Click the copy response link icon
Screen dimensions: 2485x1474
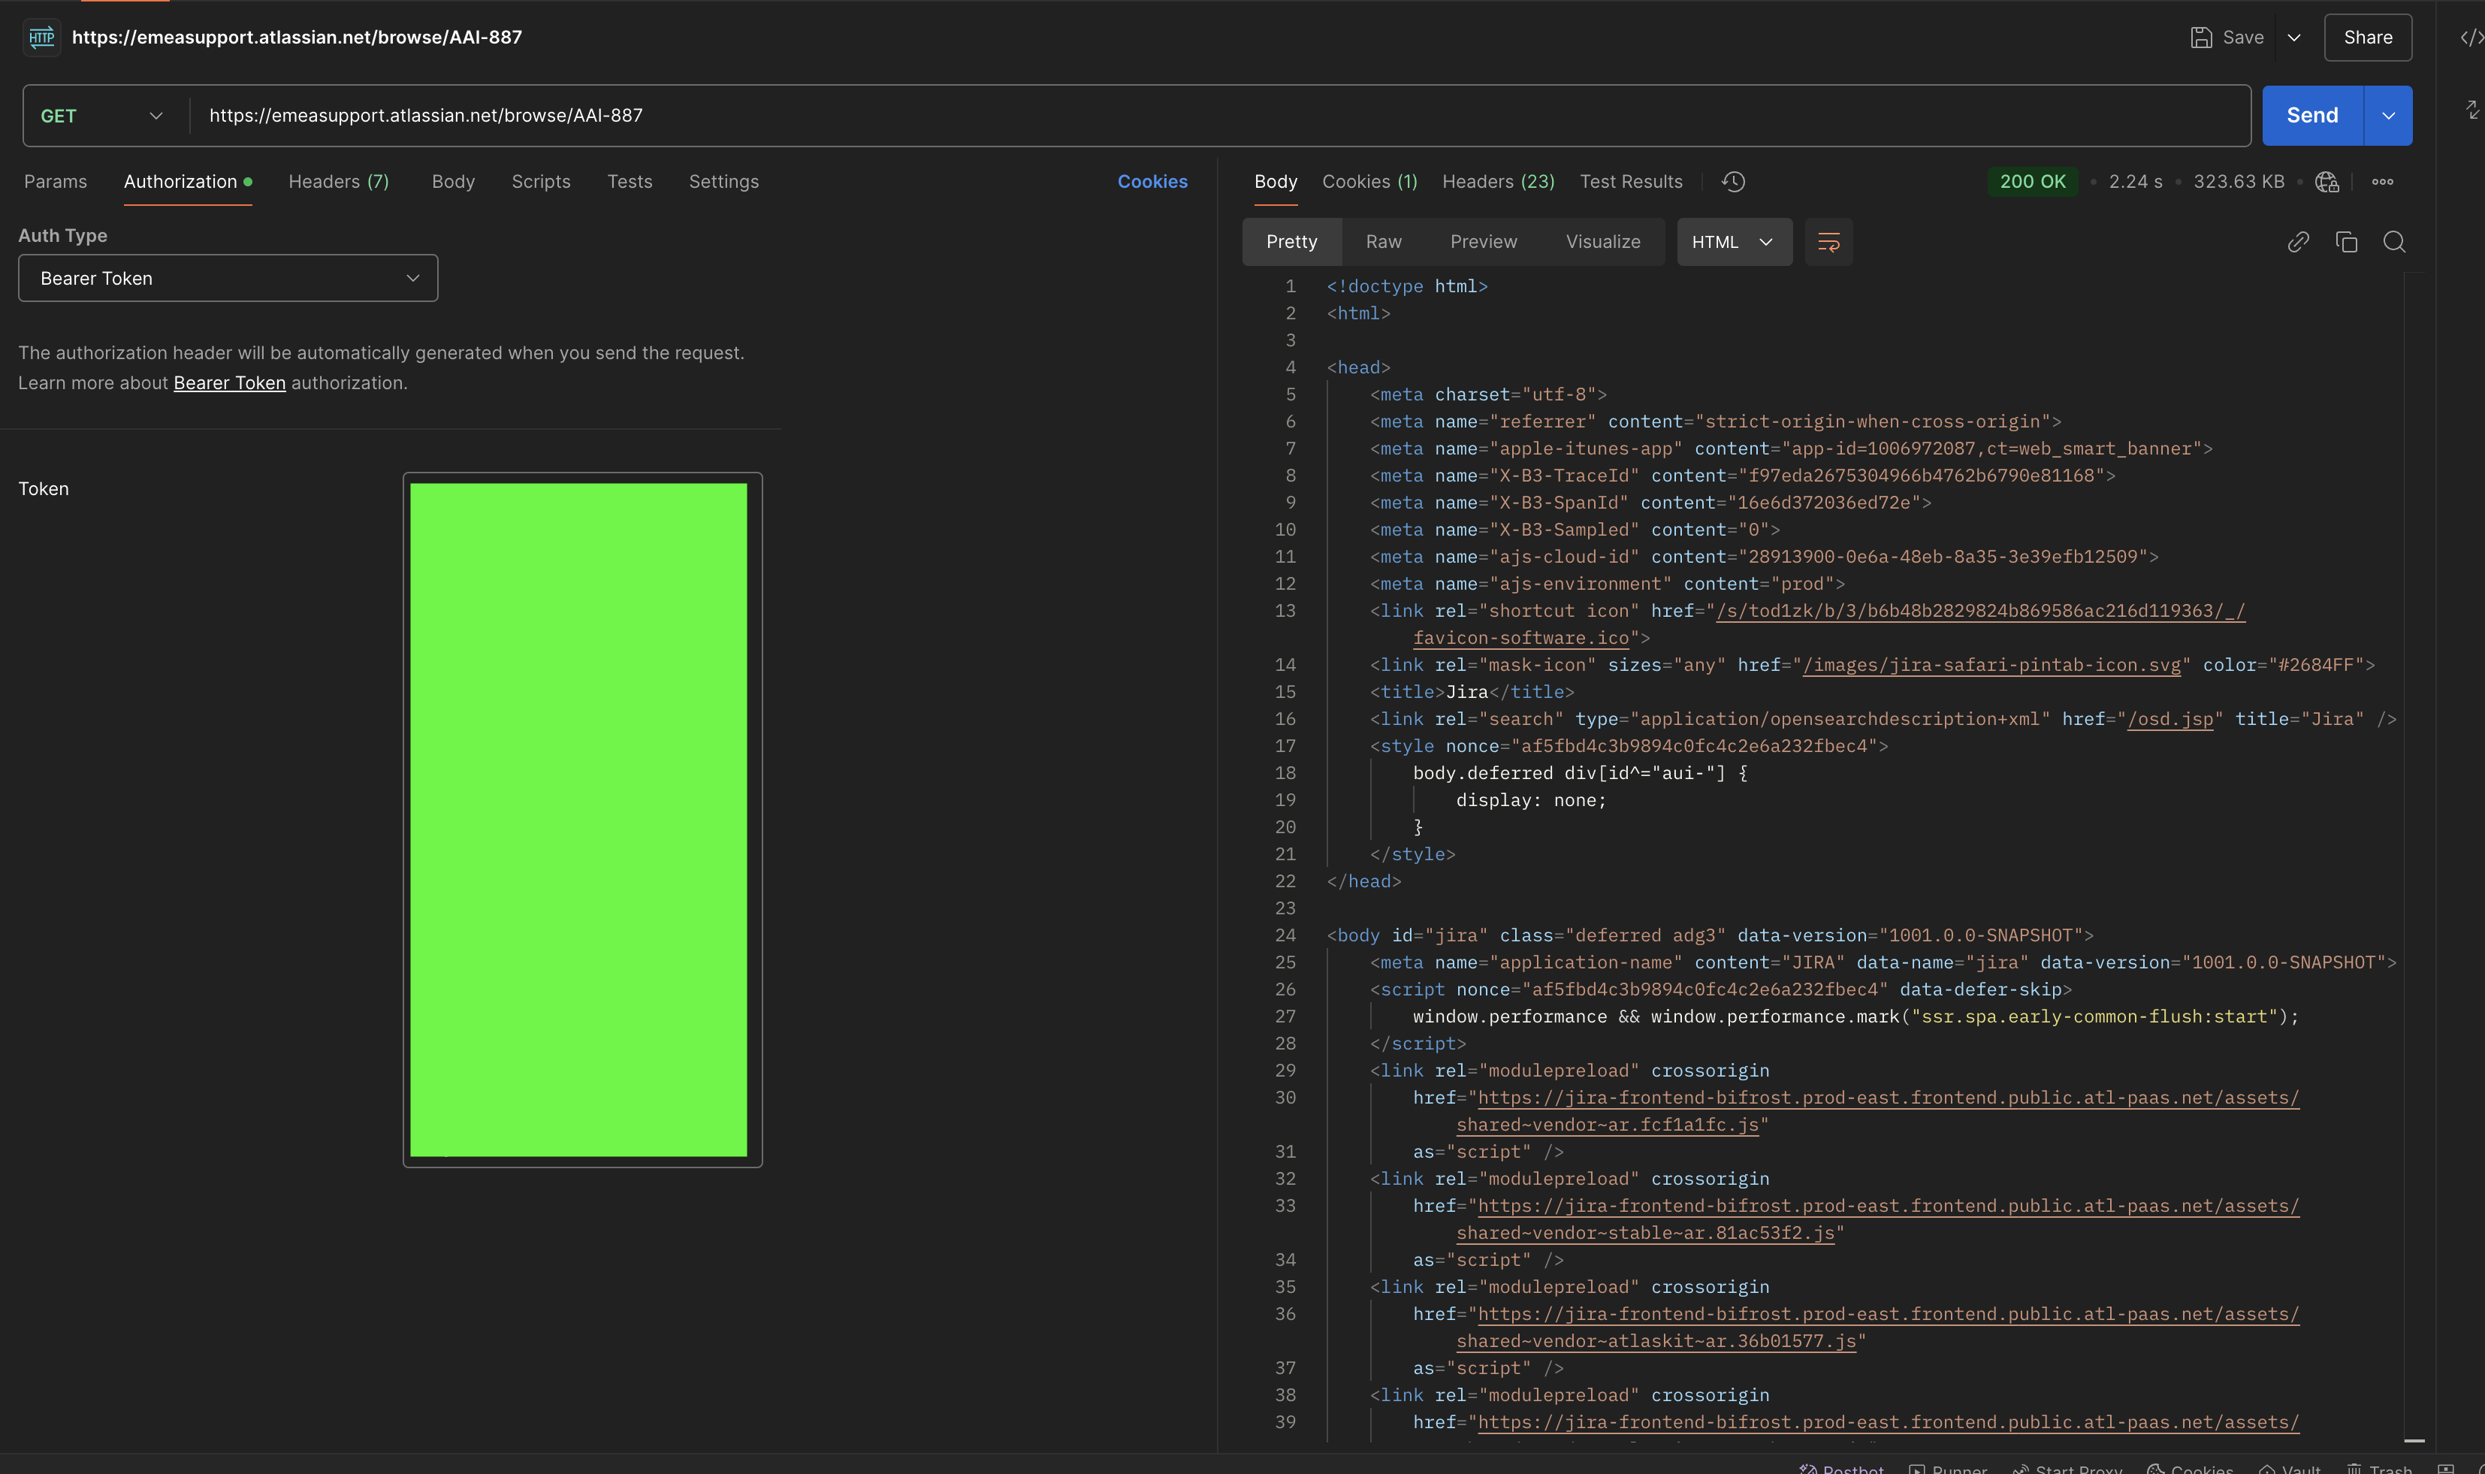point(2297,241)
